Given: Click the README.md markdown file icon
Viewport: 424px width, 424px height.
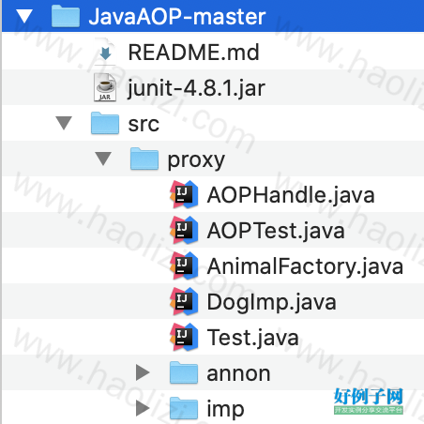Looking at the screenshot, I should pyautogui.click(x=105, y=52).
